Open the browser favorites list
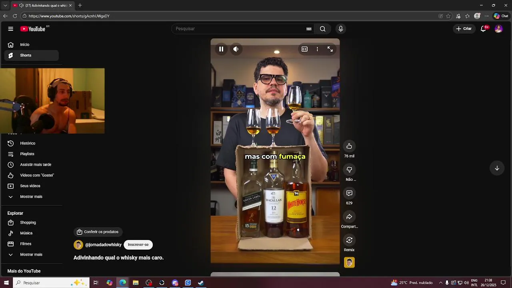The height and width of the screenshot is (288, 512). point(467,16)
